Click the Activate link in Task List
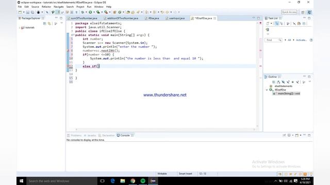Viewport: 330px width, 185px height. (x=301, y=40)
